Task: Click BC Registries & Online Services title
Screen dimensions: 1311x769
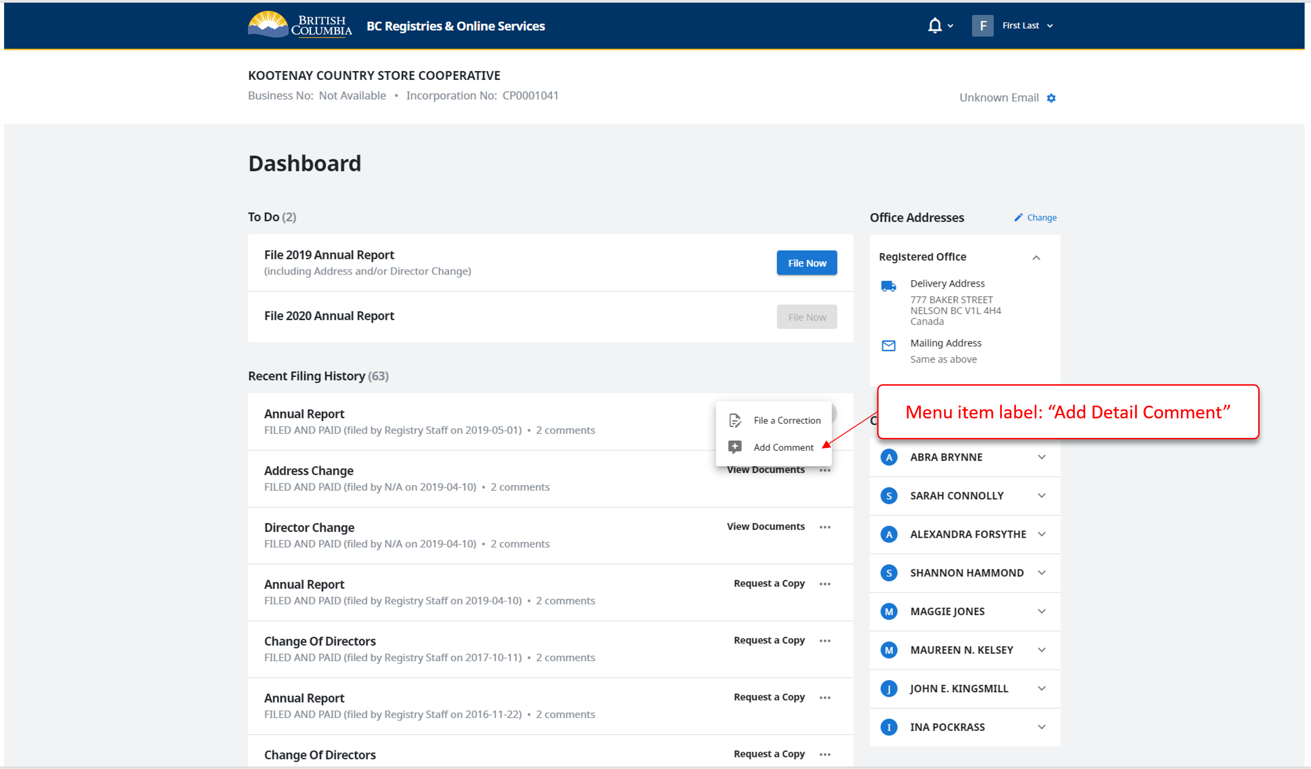Action: 455,26
